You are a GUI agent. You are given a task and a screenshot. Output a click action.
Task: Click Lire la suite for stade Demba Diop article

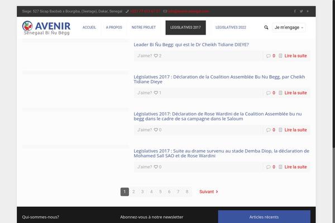pyautogui.click(x=295, y=167)
